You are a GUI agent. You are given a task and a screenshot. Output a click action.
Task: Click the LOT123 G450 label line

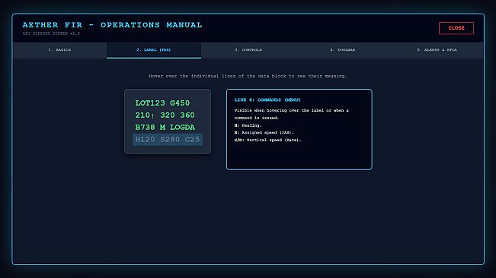pyautogui.click(x=168, y=103)
